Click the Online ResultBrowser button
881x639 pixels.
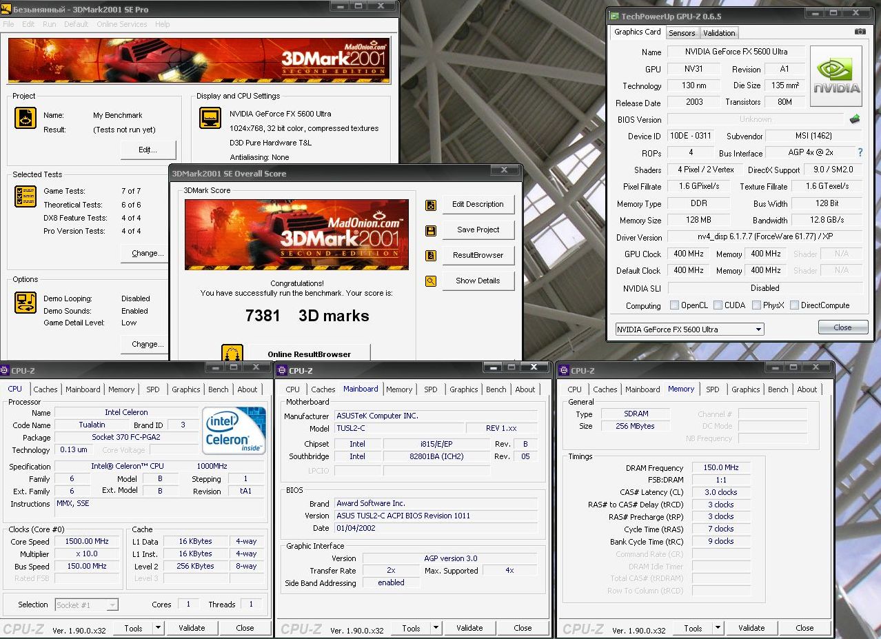(309, 353)
